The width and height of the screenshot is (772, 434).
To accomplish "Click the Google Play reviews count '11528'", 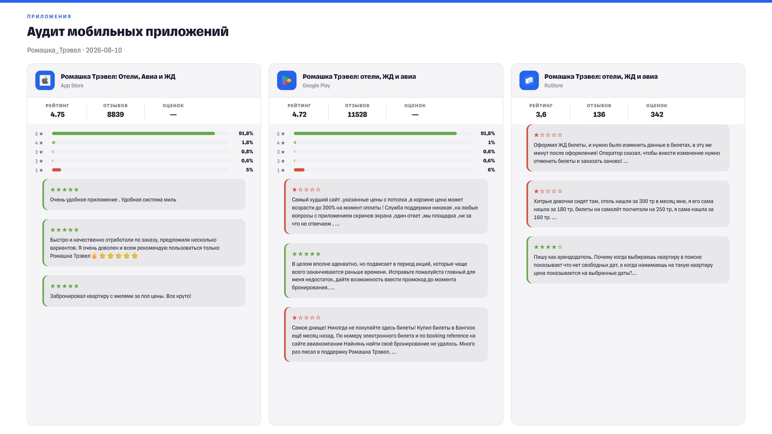I will click(357, 114).
